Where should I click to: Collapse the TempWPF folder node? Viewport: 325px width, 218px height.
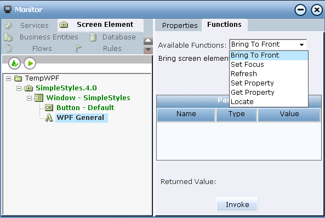[9, 78]
